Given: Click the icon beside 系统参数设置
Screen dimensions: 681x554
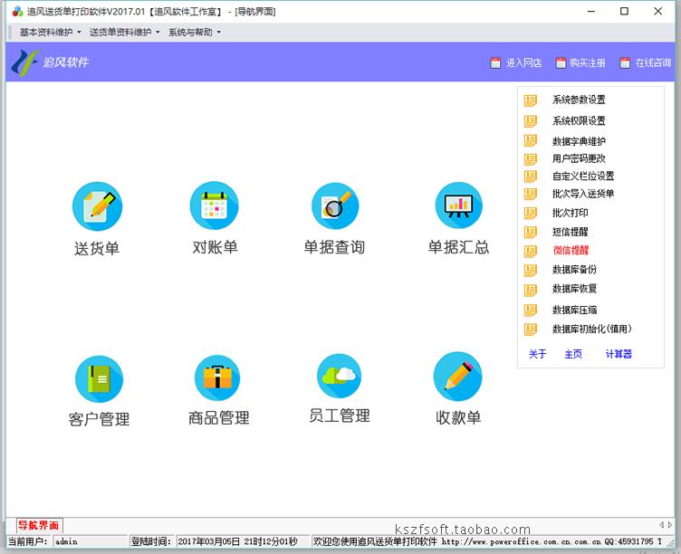Looking at the screenshot, I should (x=531, y=100).
